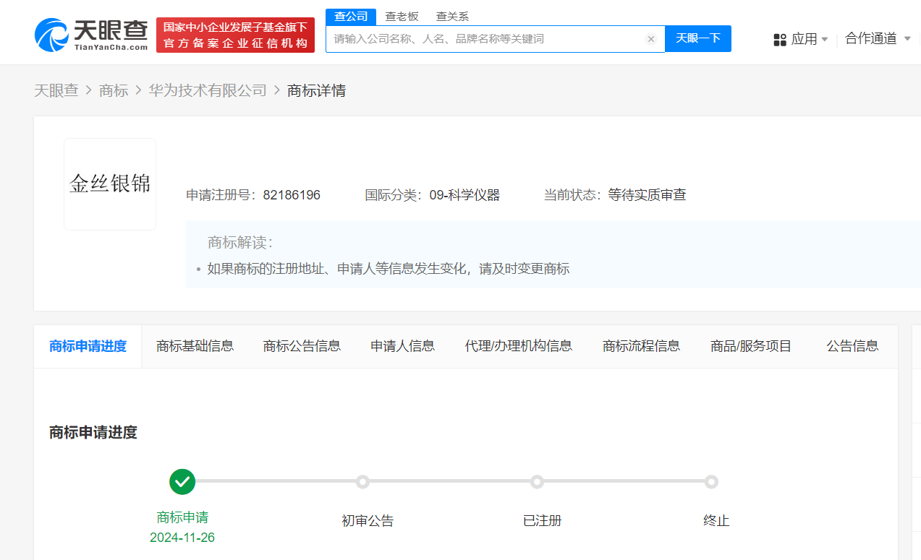
Task: Click the company name search input field
Action: (485, 39)
